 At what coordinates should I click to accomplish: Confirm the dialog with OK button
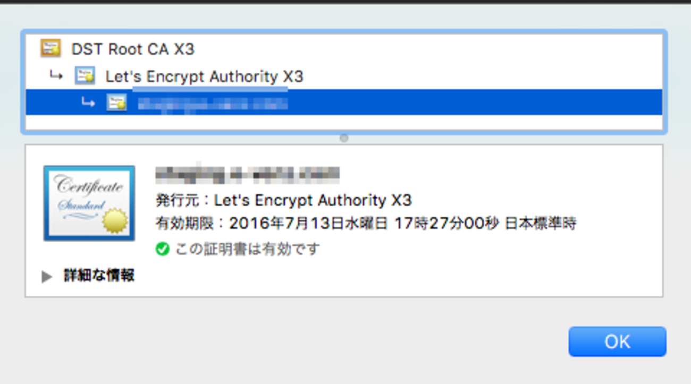(x=617, y=342)
